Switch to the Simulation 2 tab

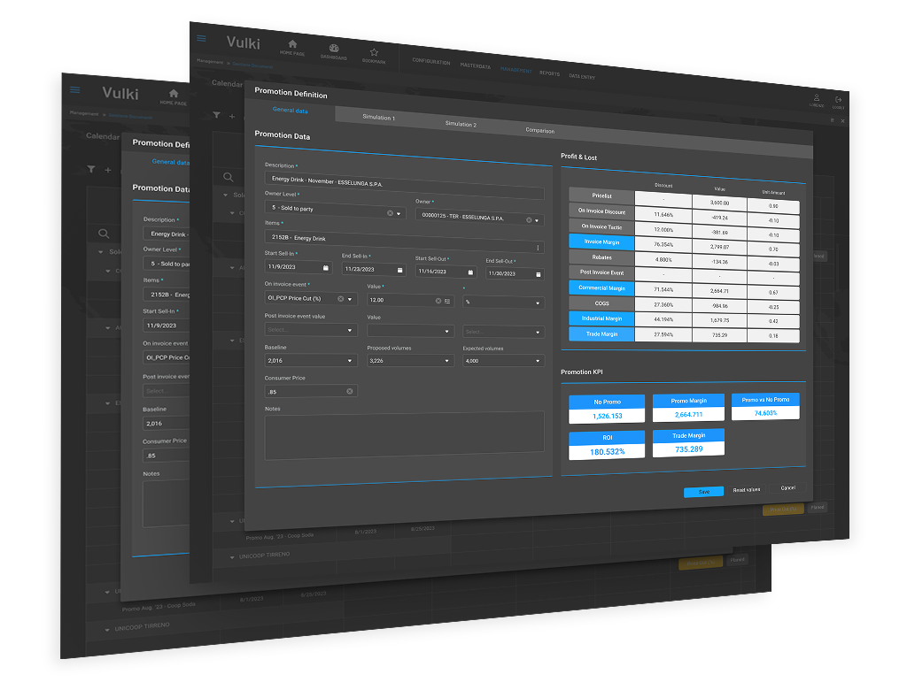[x=461, y=124]
